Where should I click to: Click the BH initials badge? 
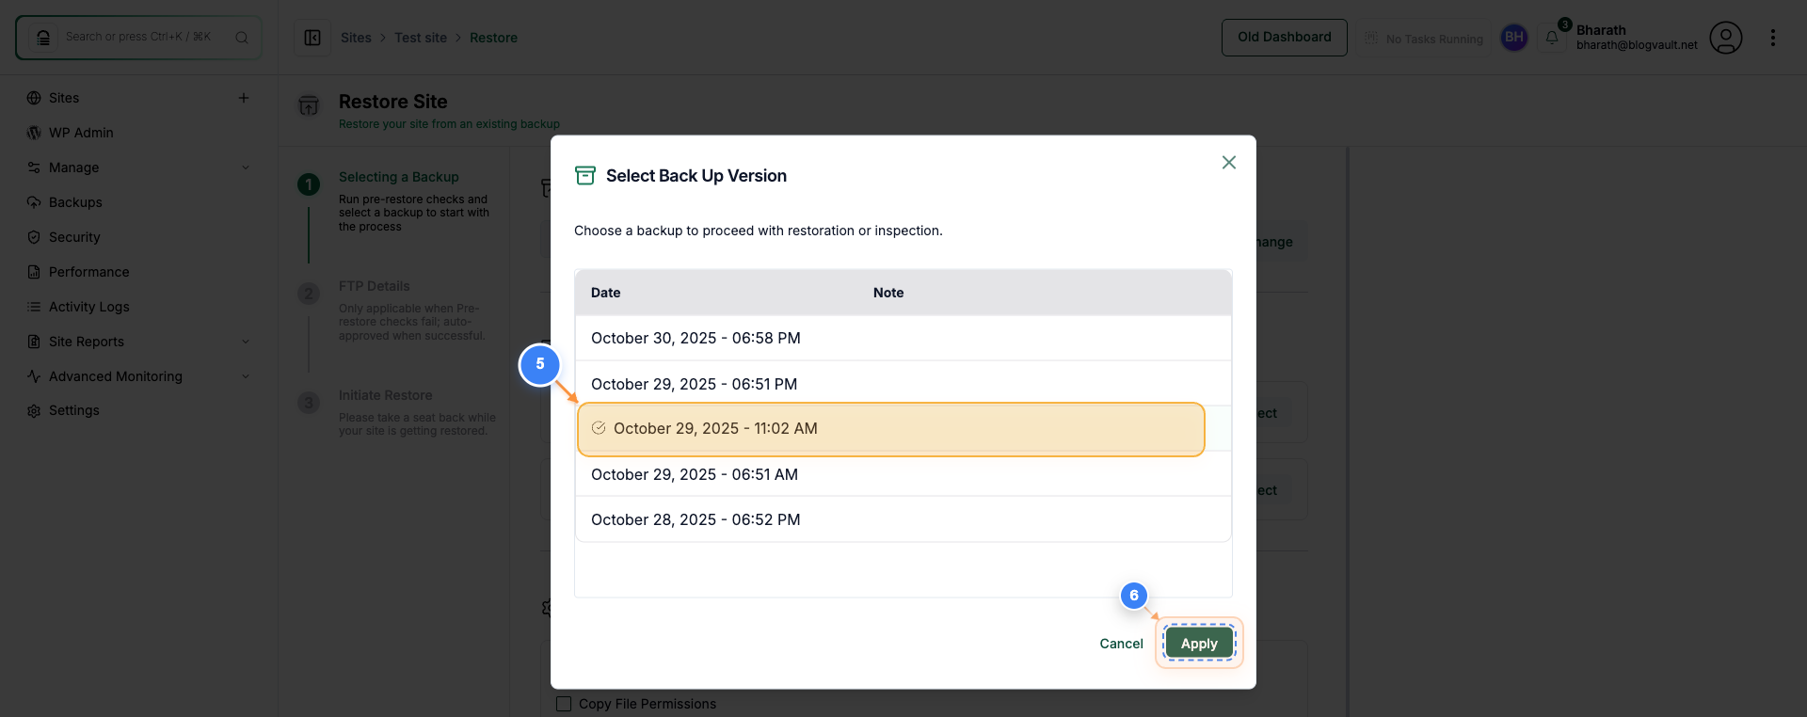click(x=1514, y=38)
